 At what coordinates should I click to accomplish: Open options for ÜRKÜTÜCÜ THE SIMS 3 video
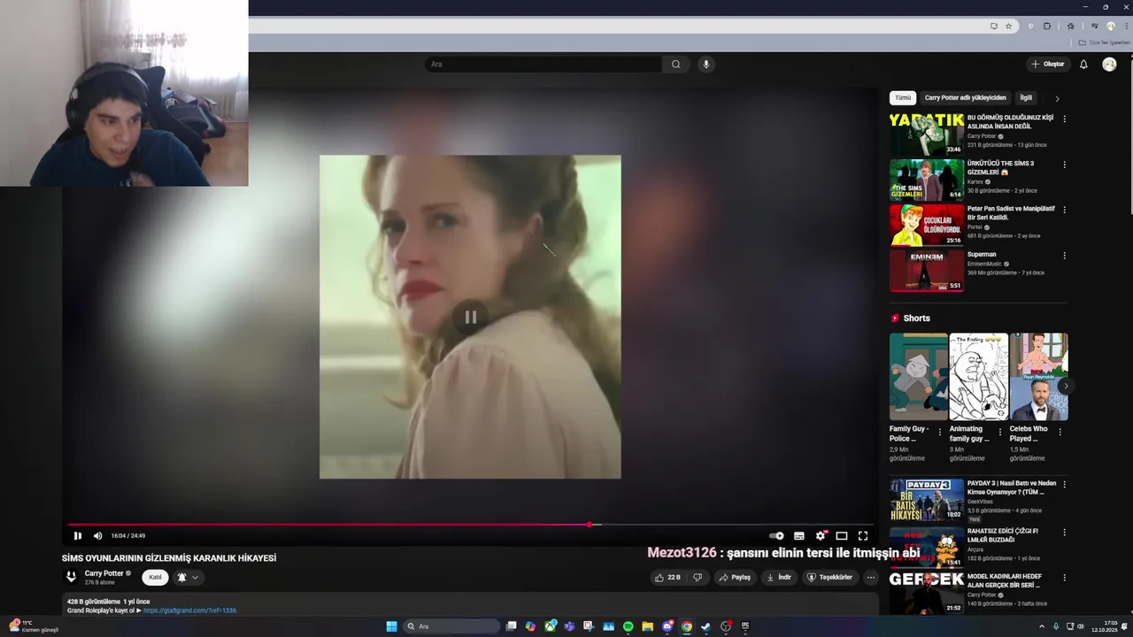pyautogui.click(x=1064, y=165)
